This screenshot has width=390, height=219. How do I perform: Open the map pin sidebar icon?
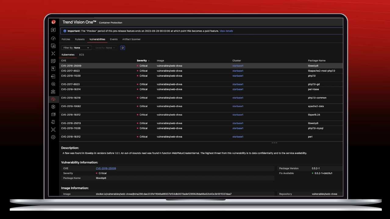(53, 30)
